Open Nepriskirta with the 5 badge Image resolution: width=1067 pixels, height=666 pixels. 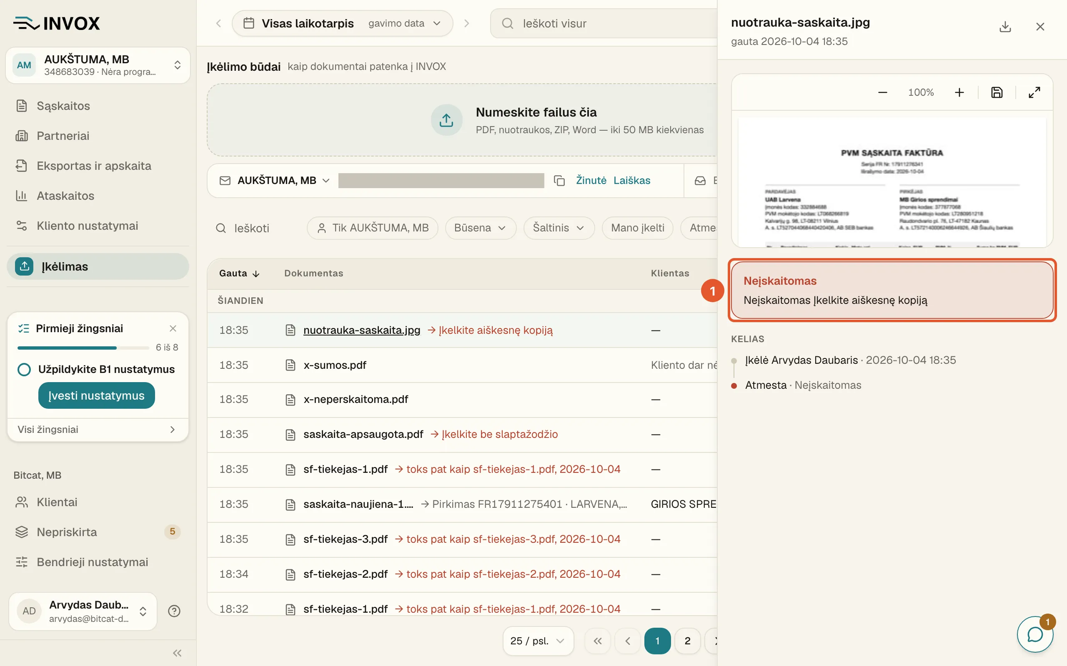coord(98,532)
